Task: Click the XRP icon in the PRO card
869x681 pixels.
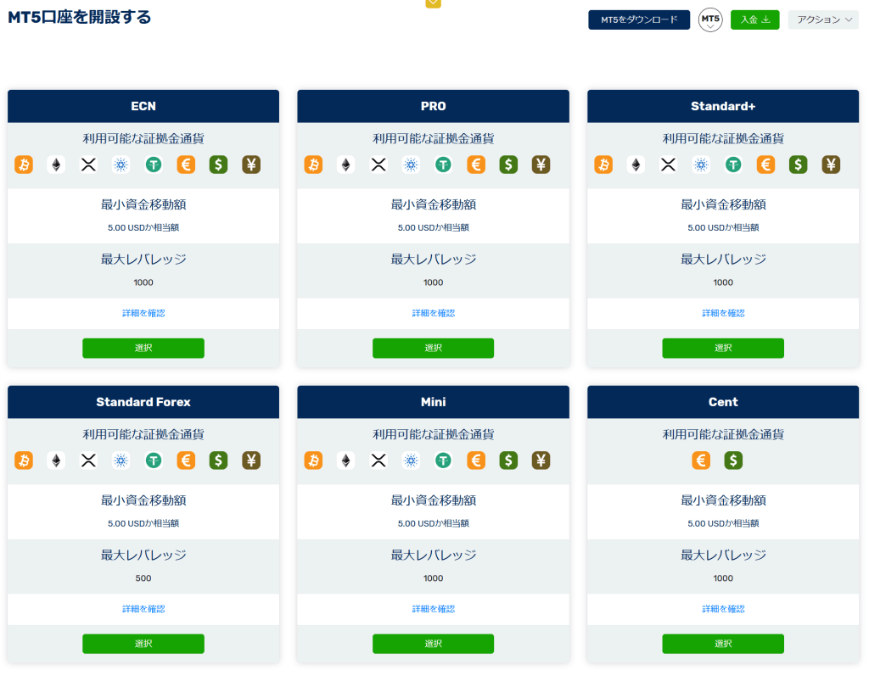Action: (x=378, y=165)
